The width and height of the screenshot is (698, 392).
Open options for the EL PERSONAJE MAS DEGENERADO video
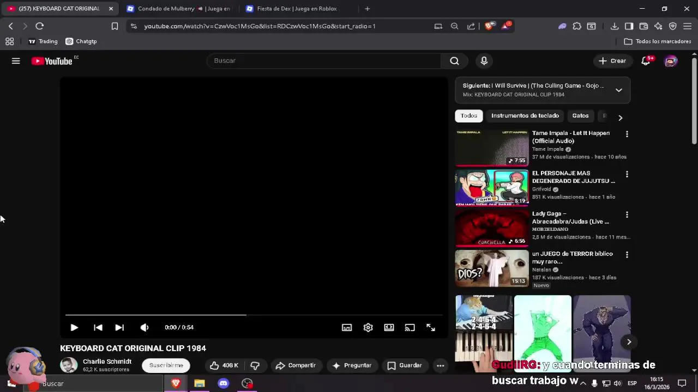627,174
